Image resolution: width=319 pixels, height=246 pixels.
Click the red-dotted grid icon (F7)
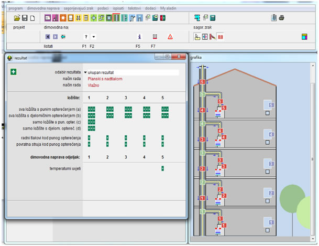(x=155, y=37)
